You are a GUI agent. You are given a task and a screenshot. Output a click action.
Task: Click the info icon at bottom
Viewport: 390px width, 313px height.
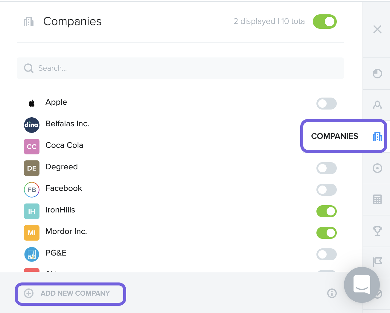pos(332,293)
